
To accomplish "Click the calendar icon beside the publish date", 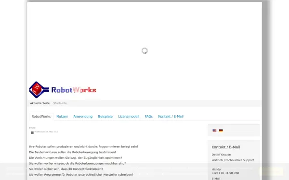I will click(x=32, y=132).
